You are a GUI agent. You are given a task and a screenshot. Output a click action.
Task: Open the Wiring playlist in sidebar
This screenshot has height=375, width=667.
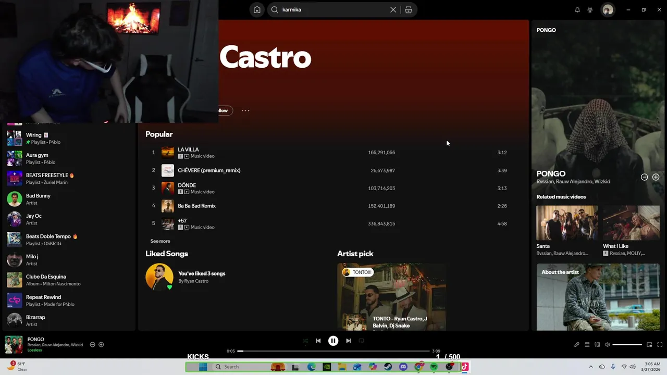pos(68,138)
